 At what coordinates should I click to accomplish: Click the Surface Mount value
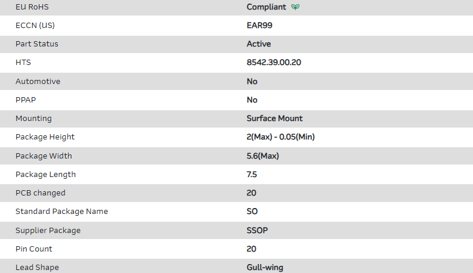pyautogui.click(x=274, y=118)
